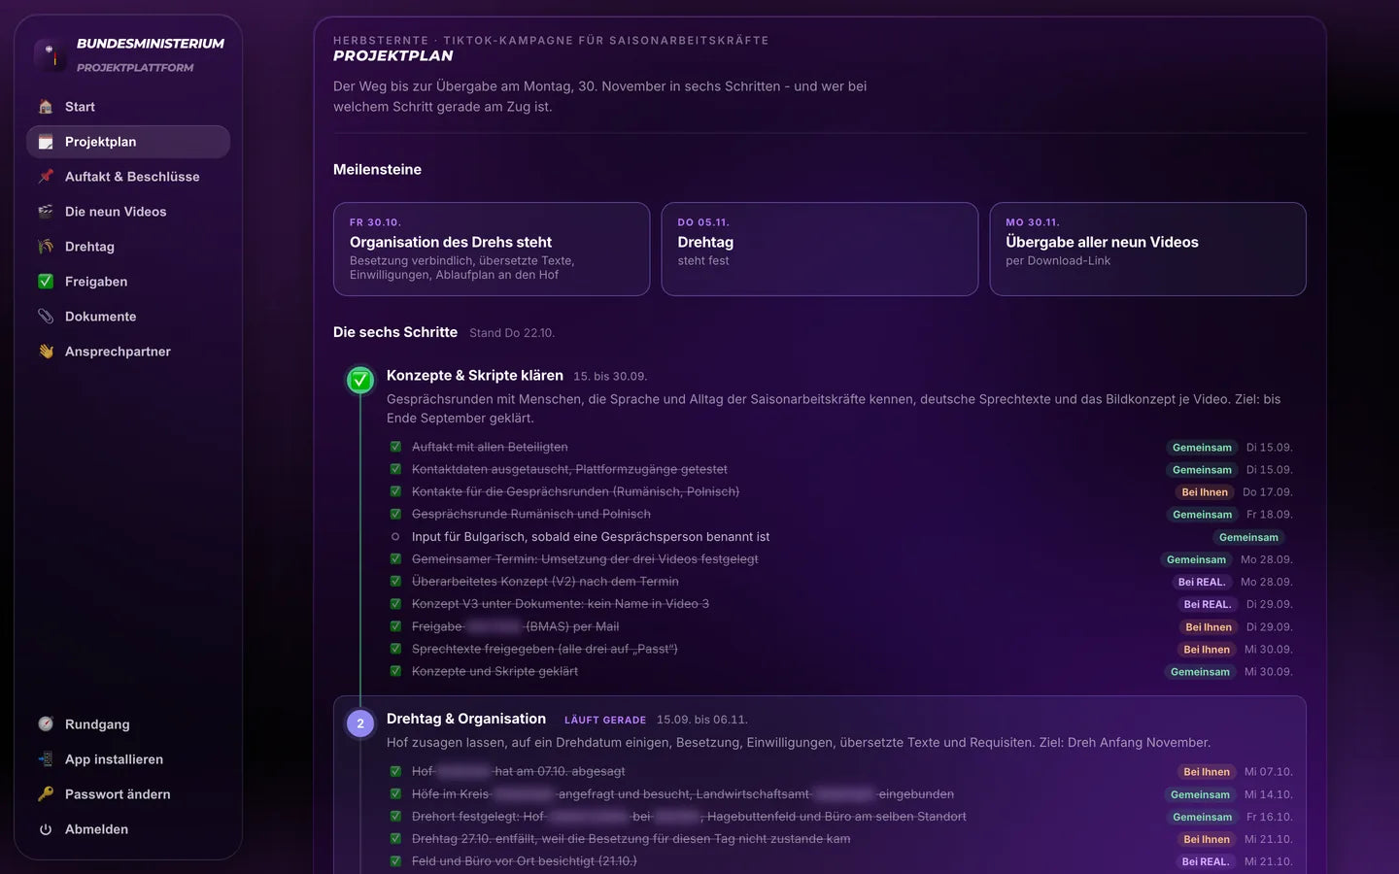This screenshot has width=1399, height=874.
Task: Go to Auftakt & Beschlüsse section
Action: click(128, 177)
